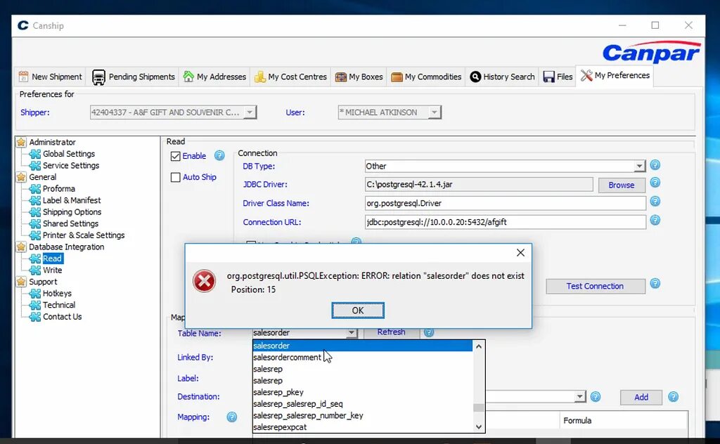
Task: Click help icon left of Add button
Action: coord(596,397)
